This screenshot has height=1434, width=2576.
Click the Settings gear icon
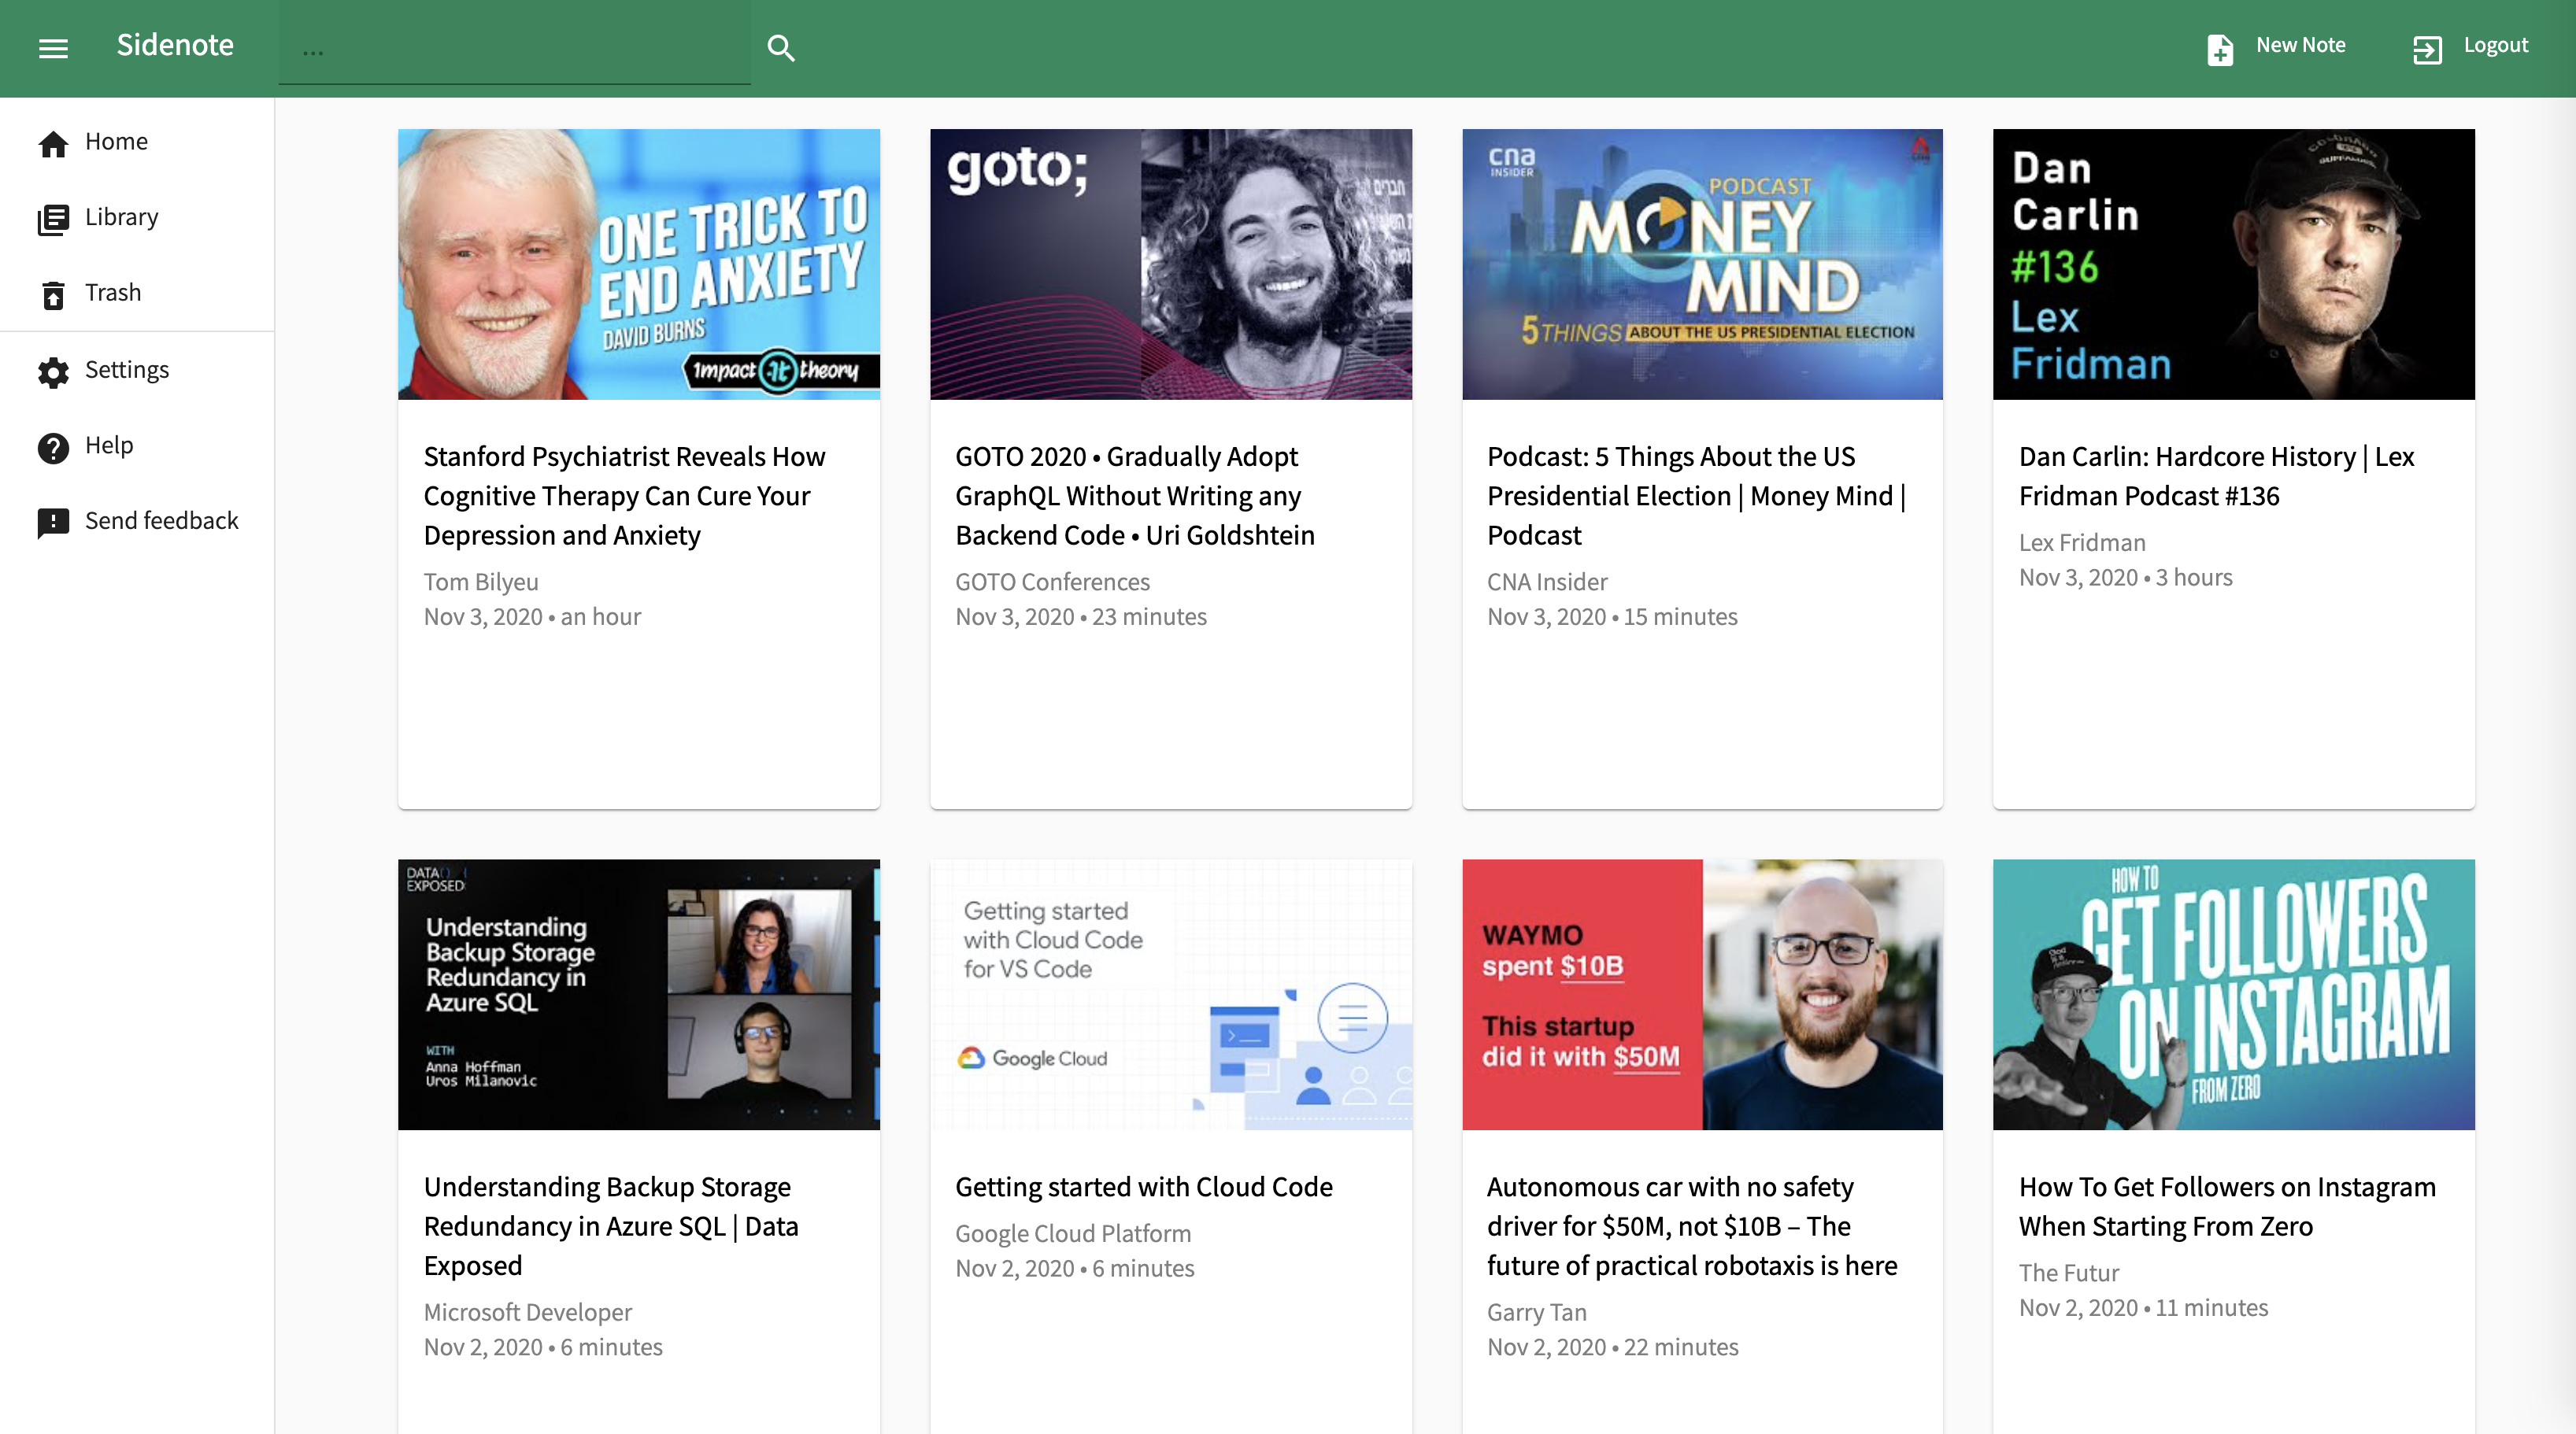tap(53, 372)
